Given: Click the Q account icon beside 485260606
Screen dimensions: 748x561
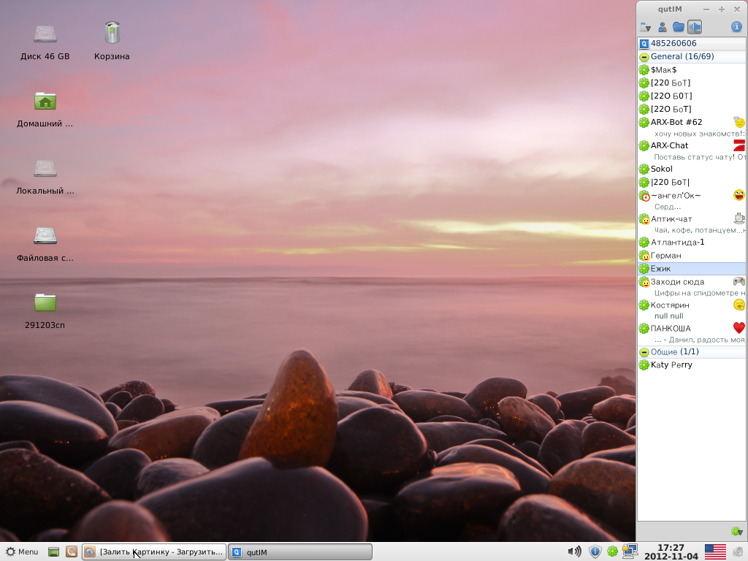Looking at the screenshot, I should click(644, 44).
